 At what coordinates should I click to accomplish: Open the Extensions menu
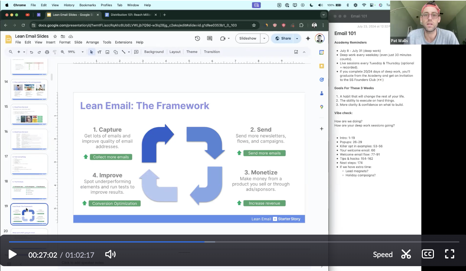point(123,42)
